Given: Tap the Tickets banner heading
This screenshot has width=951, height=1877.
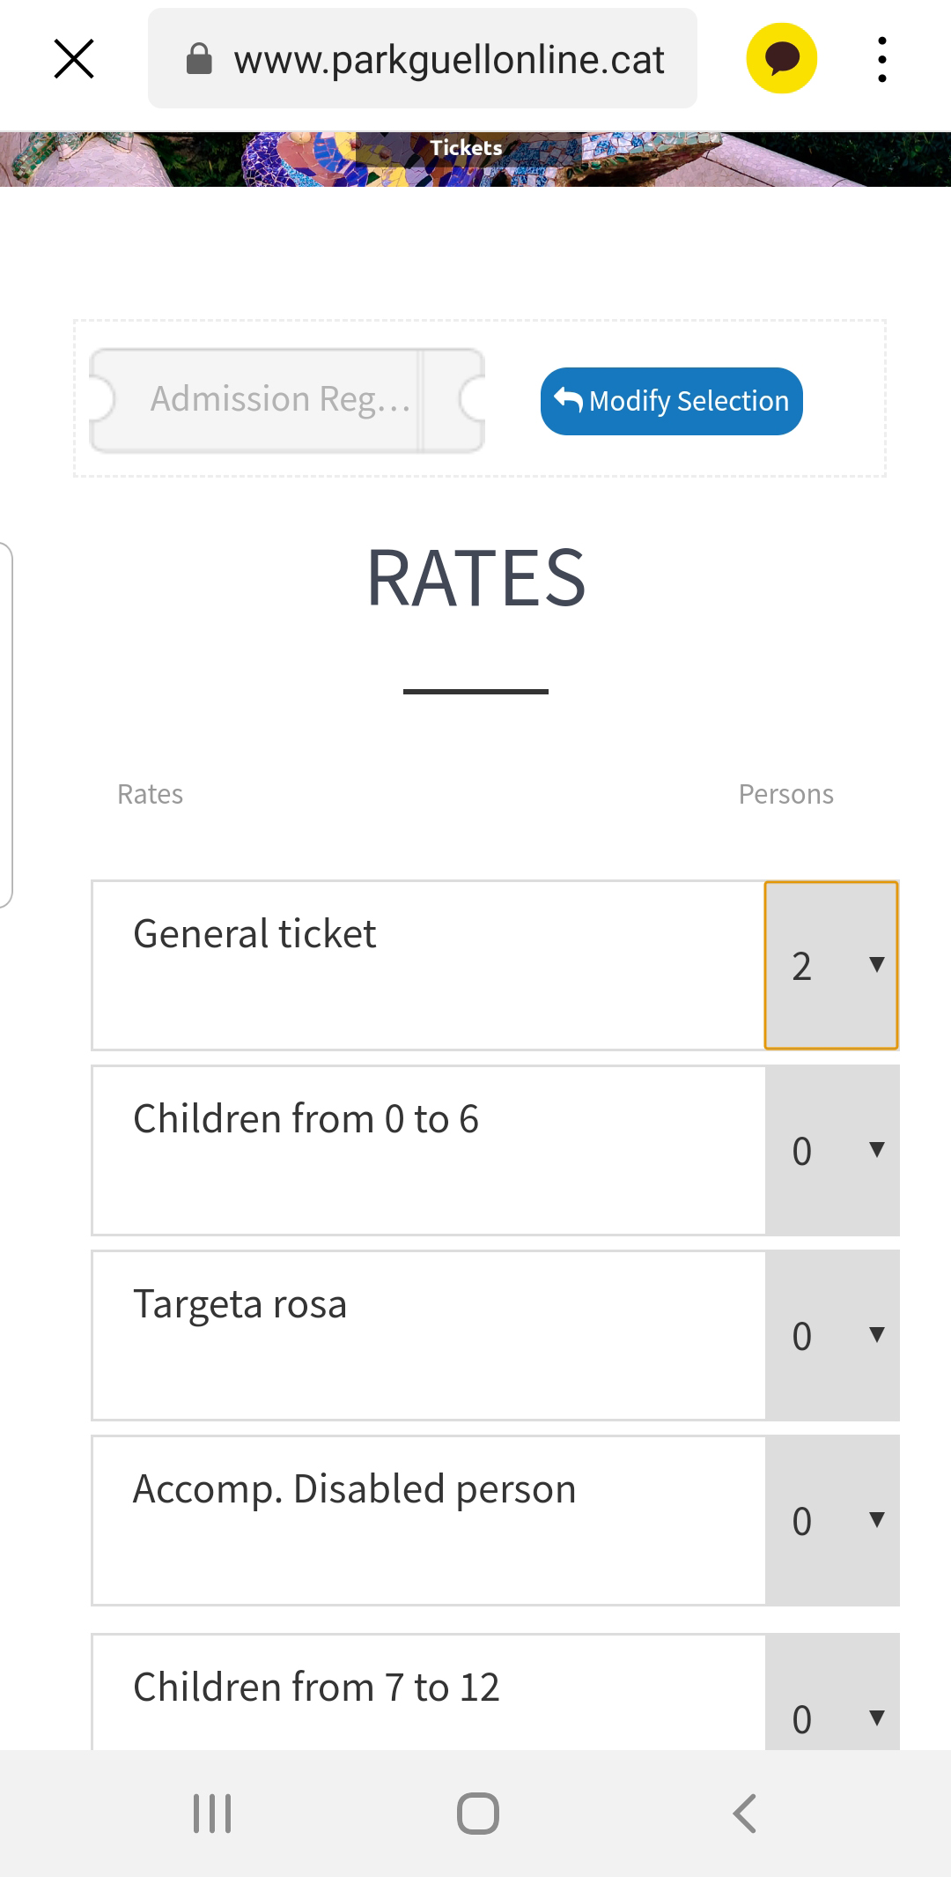Looking at the screenshot, I should coord(466,148).
